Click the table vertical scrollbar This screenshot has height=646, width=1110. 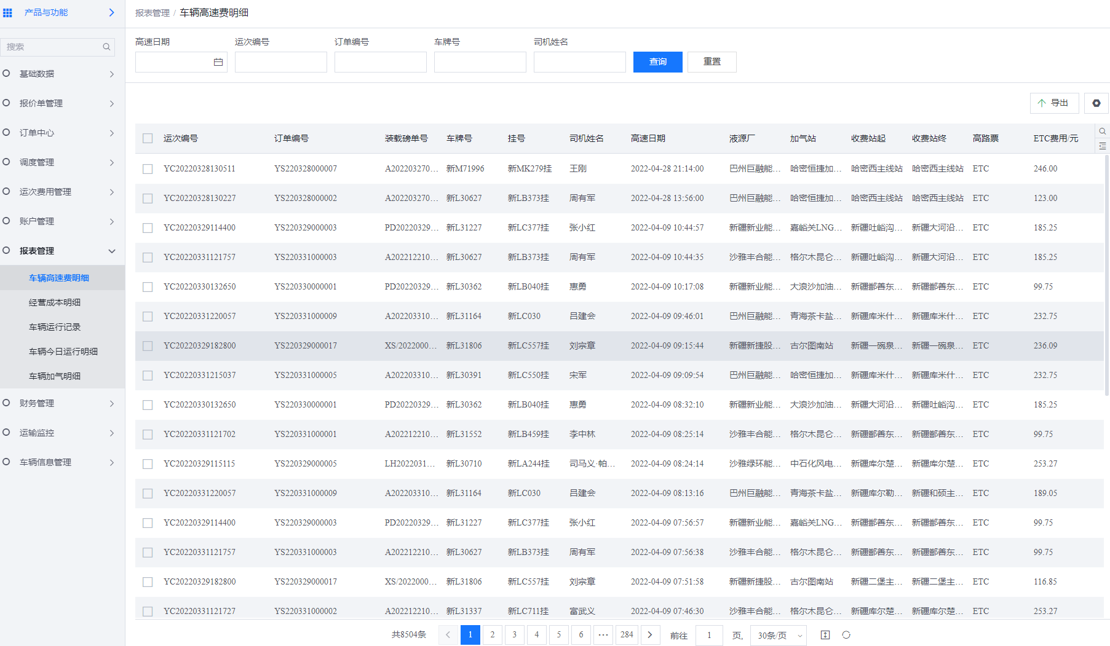(1106, 277)
